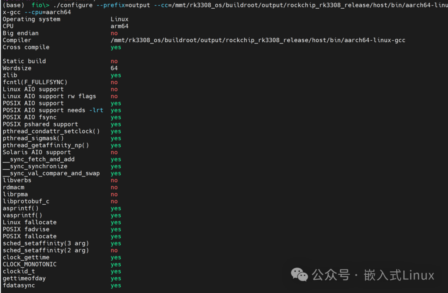
Task: Click the "Big endian" row label
Action: pyautogui.click(x=21, y=33)
